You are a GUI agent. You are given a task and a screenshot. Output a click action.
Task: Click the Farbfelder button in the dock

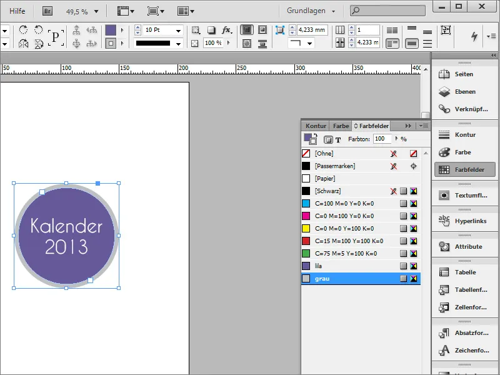[464, 170]
